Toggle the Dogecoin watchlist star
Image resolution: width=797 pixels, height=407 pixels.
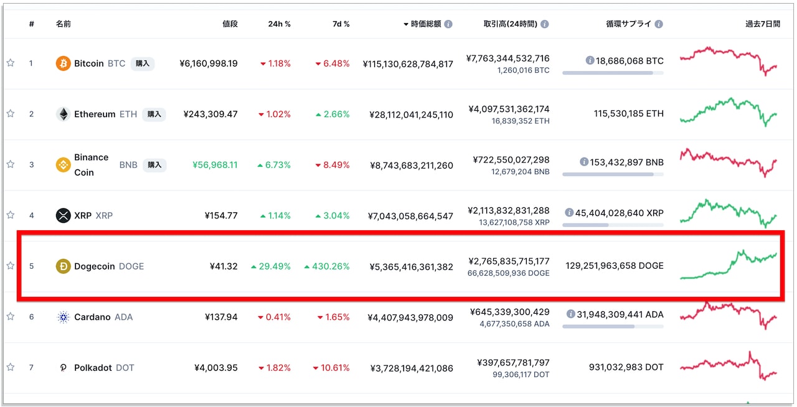pyautogui.click(x=11, y=266)
